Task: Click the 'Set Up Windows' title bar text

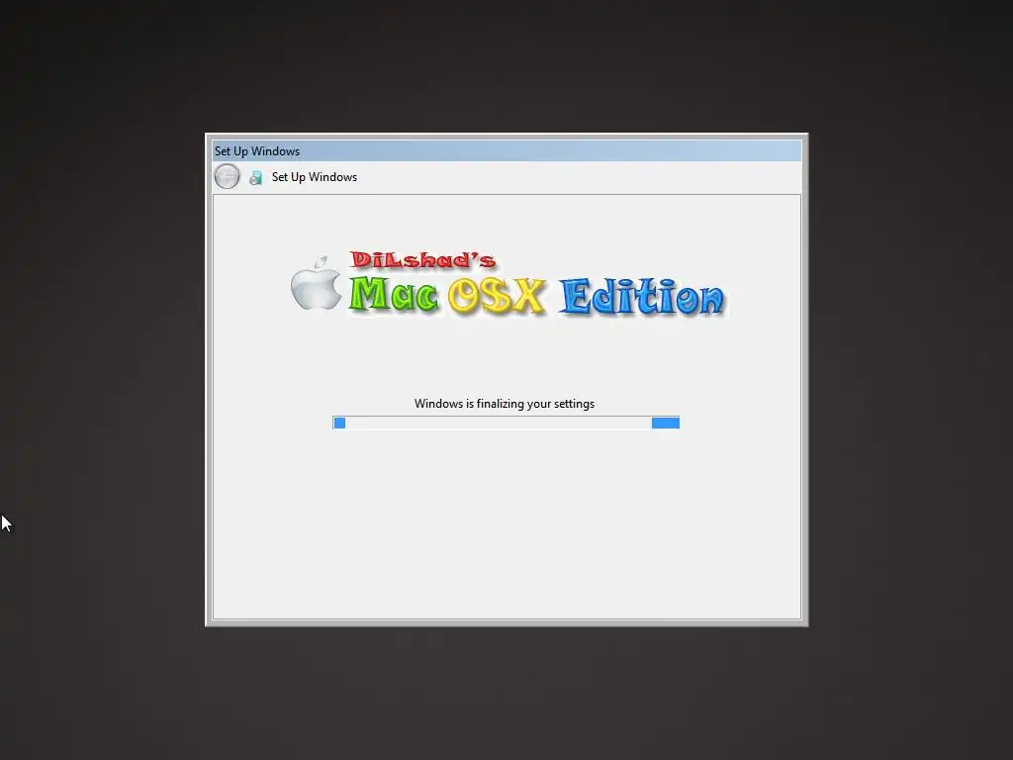Action: coord(257,151)
